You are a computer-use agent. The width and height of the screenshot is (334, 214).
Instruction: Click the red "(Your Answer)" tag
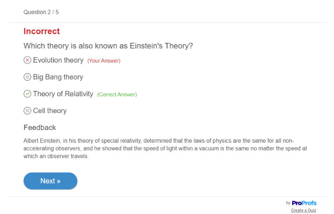pos(104,61)
